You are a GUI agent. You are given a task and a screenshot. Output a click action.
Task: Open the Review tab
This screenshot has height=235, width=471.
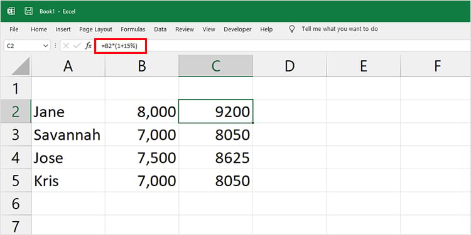[x=185, y=29]
